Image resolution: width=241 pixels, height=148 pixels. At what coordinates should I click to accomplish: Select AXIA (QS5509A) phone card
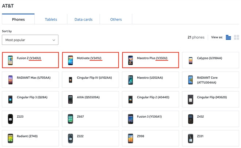pos(90,99)
